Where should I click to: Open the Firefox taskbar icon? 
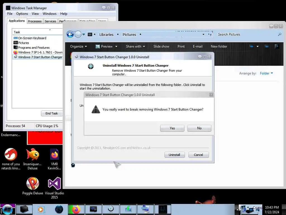click(x=76, y=209)
